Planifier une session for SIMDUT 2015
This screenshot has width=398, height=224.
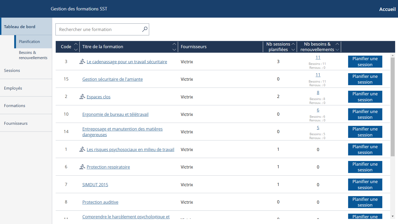tap(365, 184)
